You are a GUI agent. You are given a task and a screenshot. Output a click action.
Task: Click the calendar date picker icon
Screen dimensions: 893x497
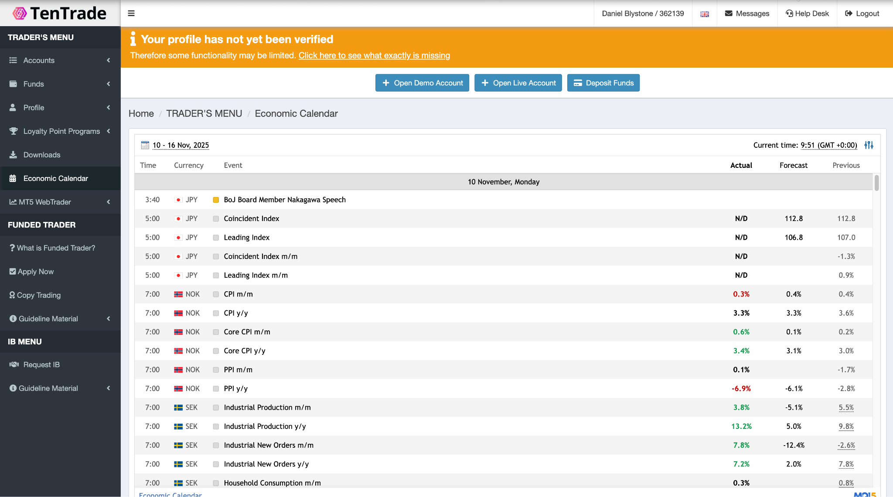[x=145, y=145]
